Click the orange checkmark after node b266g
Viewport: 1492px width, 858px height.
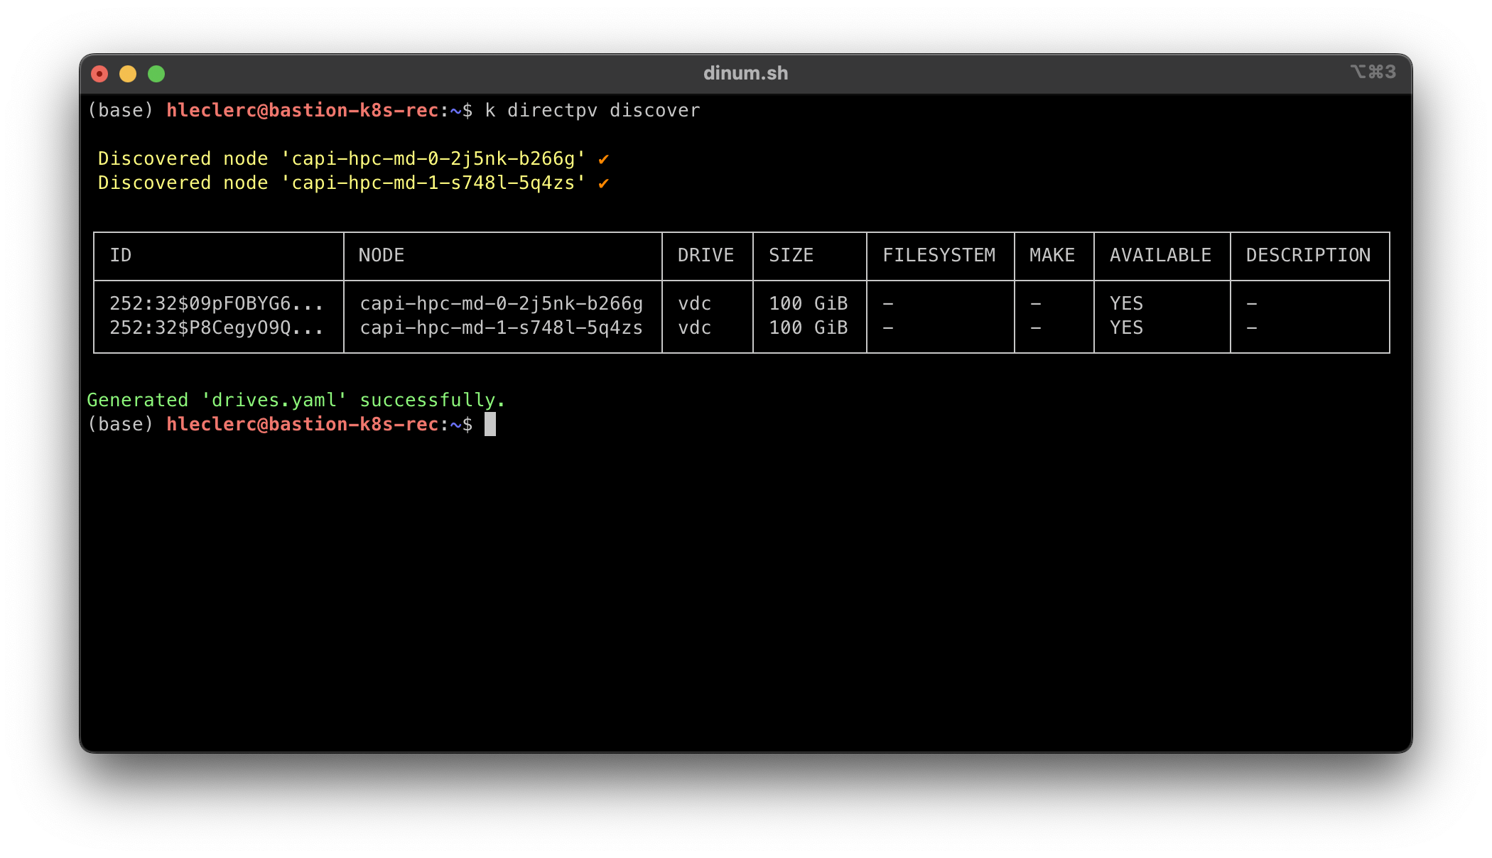click(x=603, y=160)
